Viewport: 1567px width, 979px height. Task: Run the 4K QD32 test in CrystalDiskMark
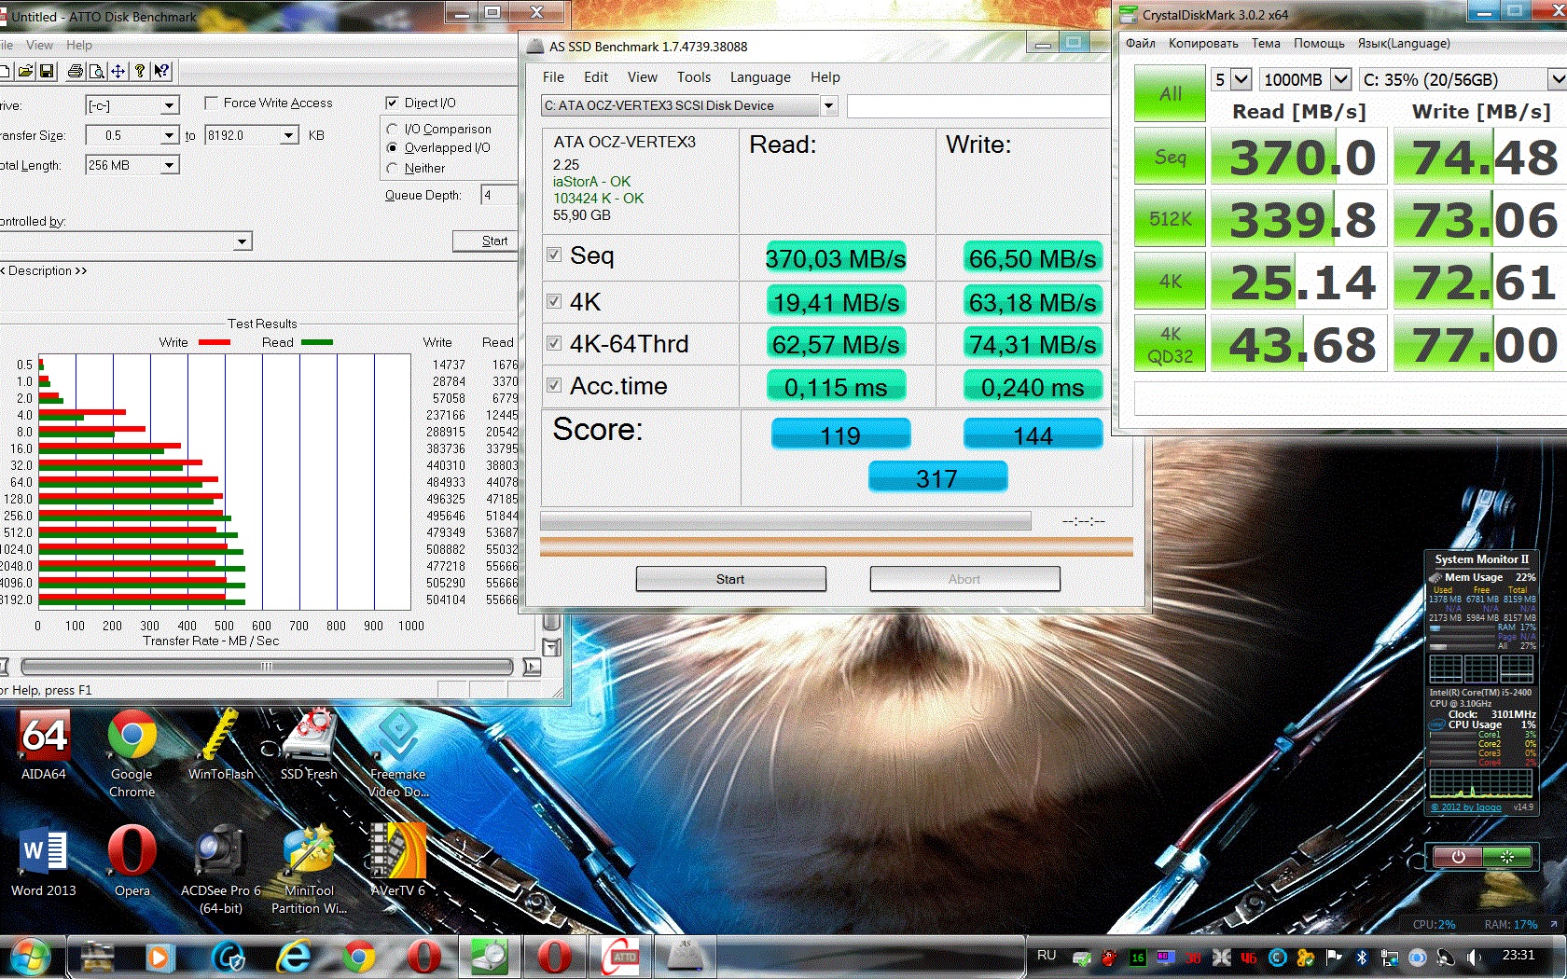tap(1170, 343)
